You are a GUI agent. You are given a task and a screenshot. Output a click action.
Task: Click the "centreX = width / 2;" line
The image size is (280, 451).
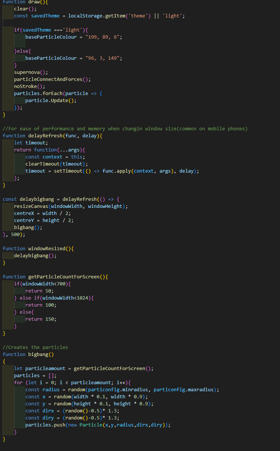coord(42,213)
